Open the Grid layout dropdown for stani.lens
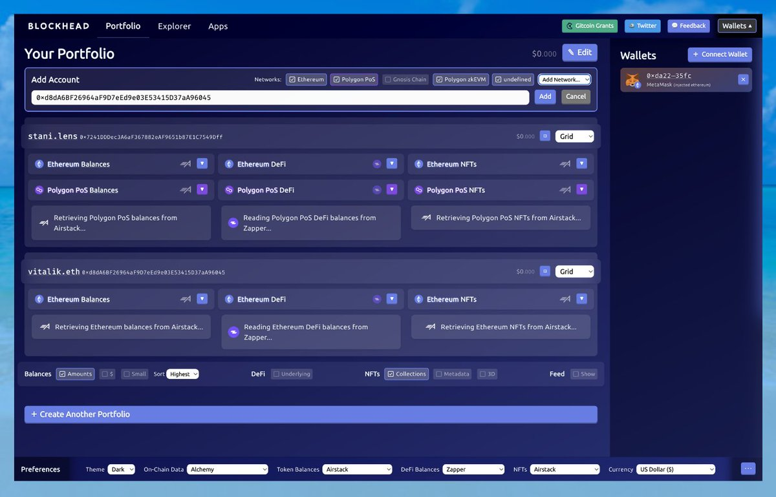 pos(574,136)
